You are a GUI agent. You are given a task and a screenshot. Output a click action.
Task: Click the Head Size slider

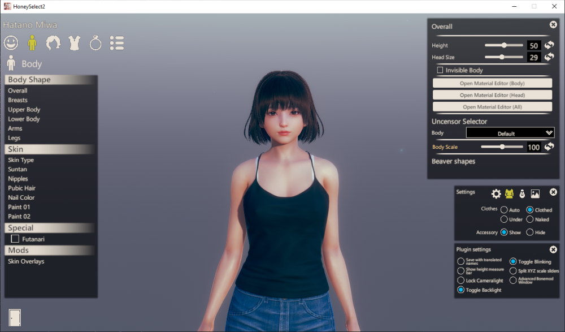tap(503, 57)
